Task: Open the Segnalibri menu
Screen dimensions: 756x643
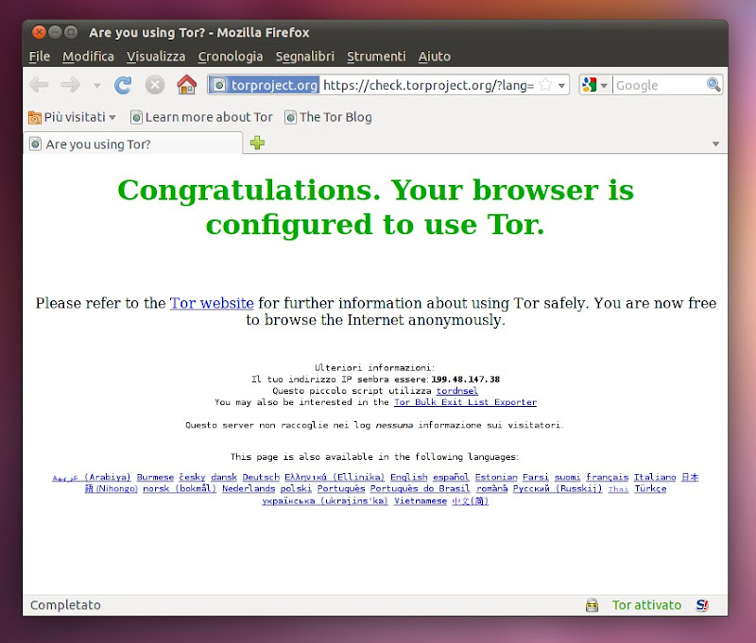Action: pos(304,57)
